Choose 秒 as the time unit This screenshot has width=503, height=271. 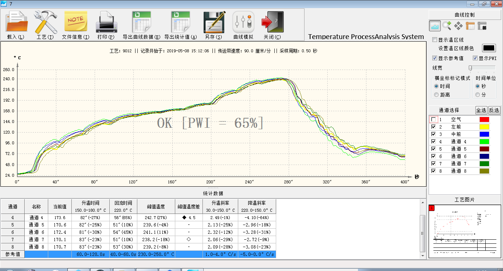pyautogui.click(x=478, y=86)
